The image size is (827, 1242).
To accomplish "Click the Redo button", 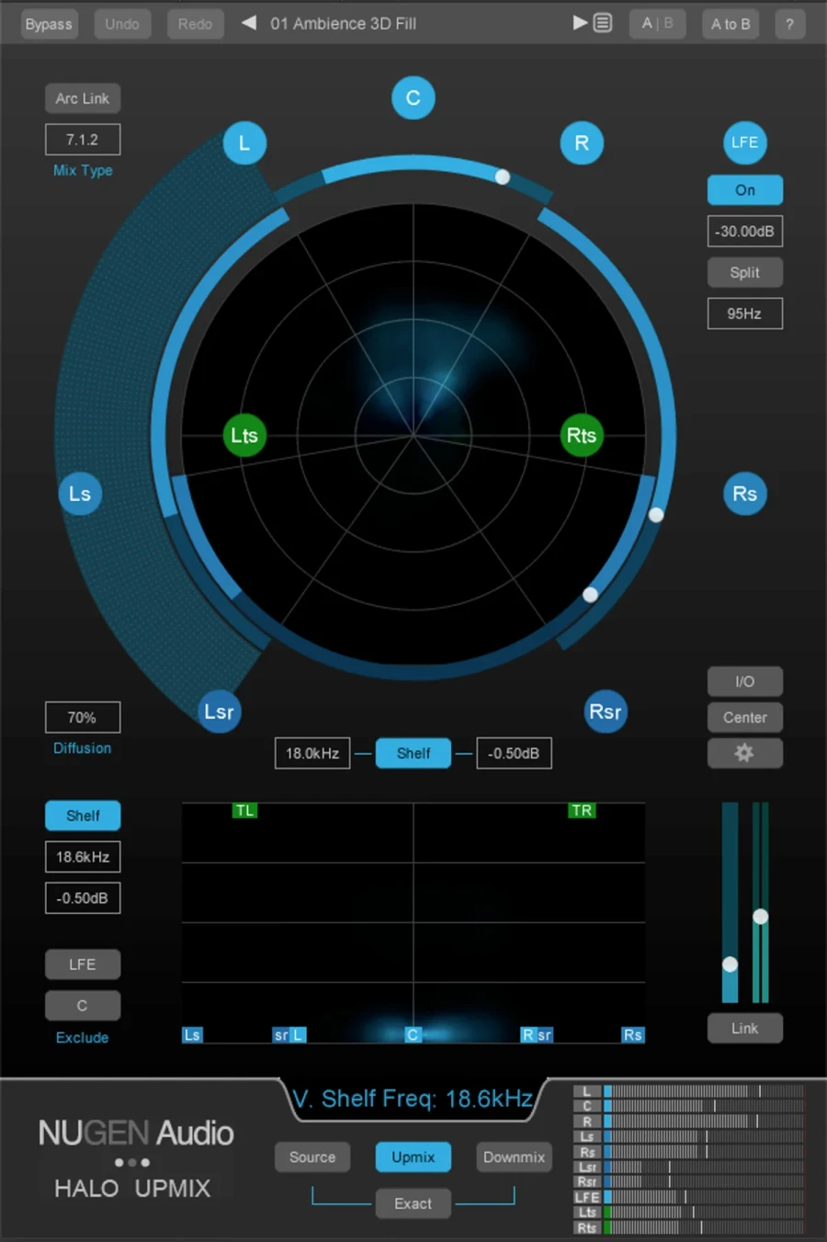I will (195, 24).
